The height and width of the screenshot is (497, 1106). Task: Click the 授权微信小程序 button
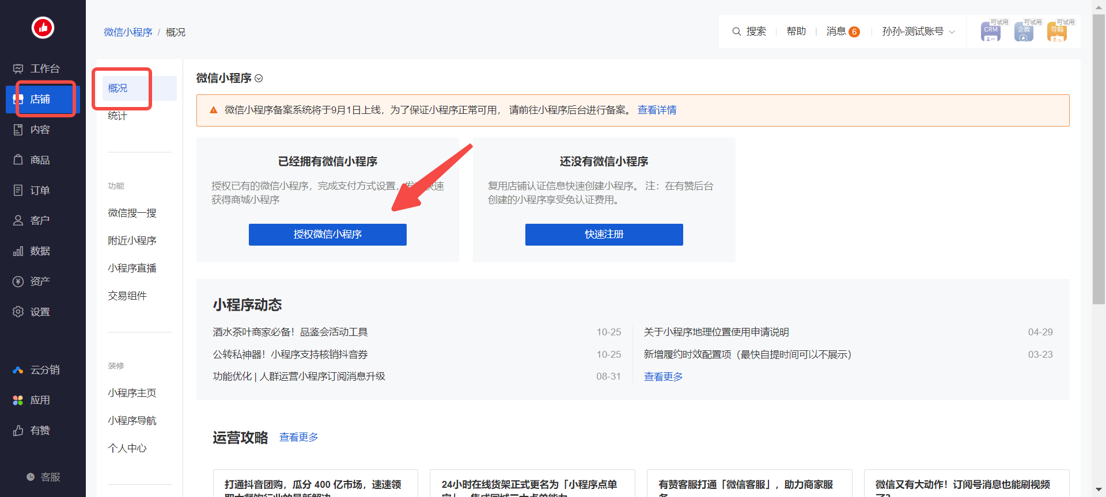click(x=328, y=235)
